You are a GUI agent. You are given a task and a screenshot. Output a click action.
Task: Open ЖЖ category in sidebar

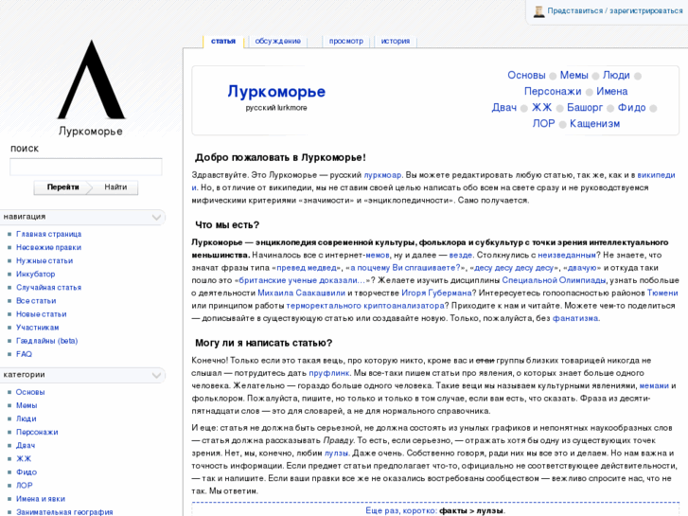click(x=24, y=459)
